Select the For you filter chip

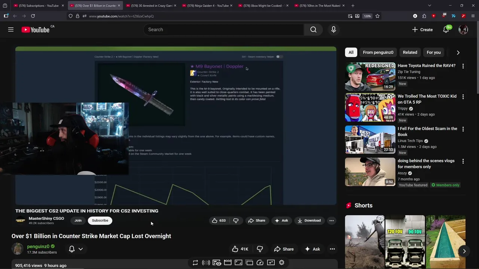[x=433, y=52]
